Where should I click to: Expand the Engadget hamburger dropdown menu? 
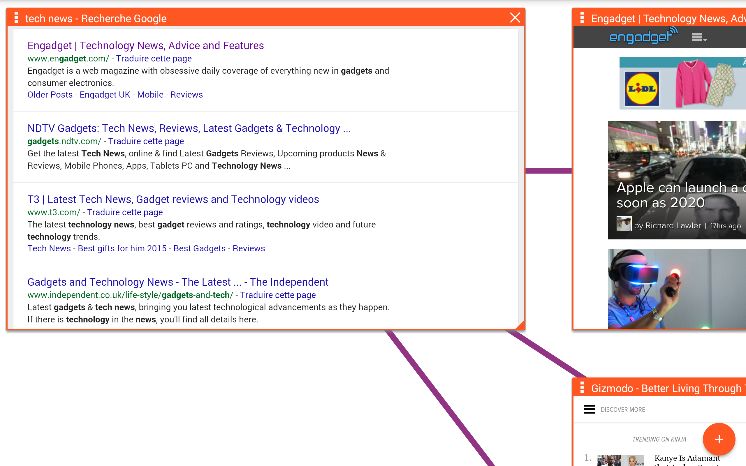tap(699, 38)
